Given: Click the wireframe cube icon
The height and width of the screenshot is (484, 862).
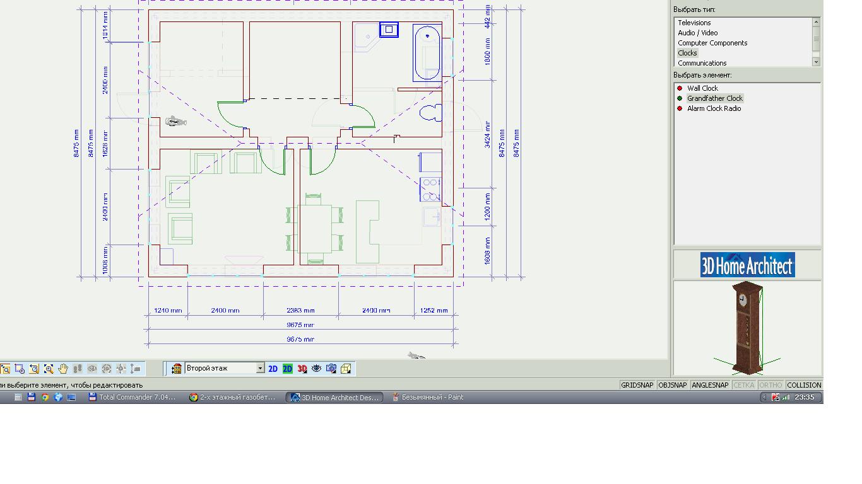Looking at the screenshot, I should tap(346, 369).
